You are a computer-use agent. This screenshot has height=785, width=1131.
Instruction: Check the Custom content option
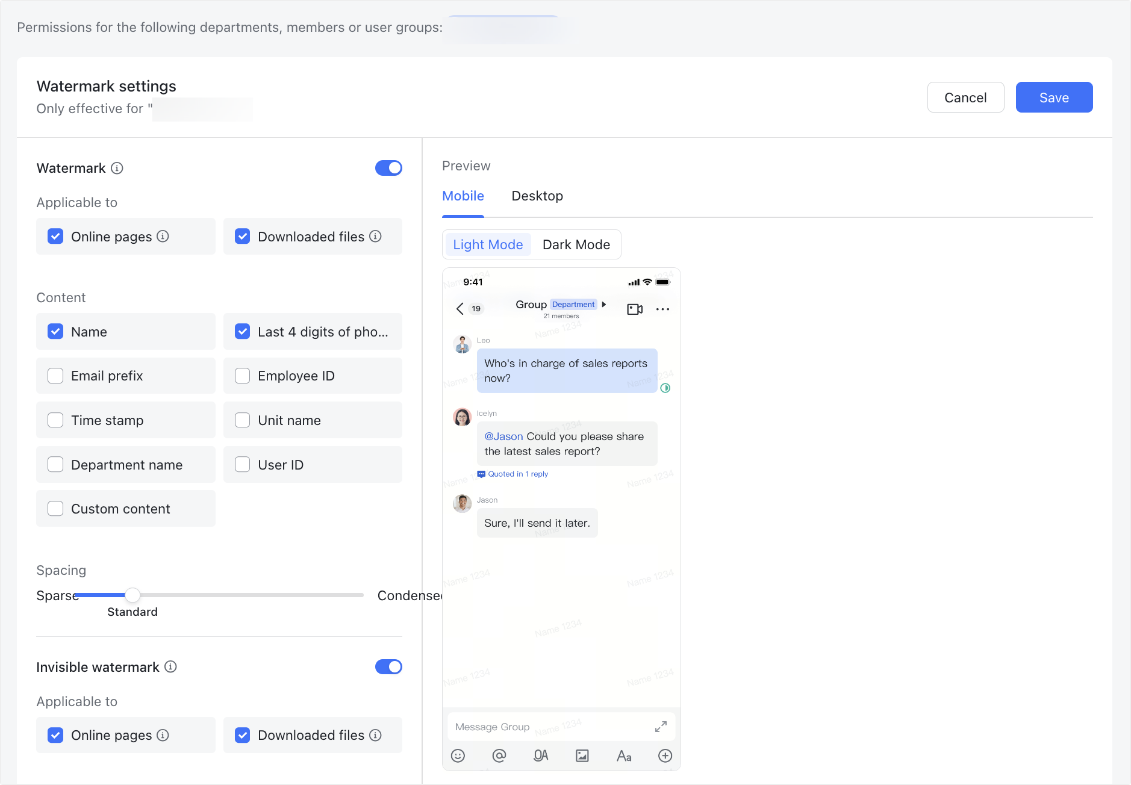tap(55, 508)
